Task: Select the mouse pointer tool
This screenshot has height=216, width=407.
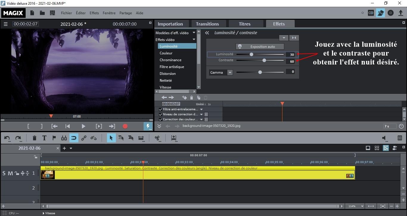Action: 111,138
